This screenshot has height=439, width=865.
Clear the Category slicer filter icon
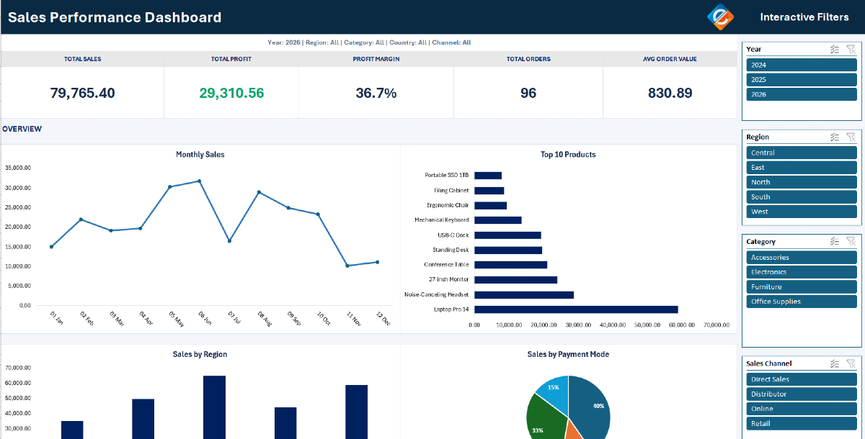(x=851, y=242)
